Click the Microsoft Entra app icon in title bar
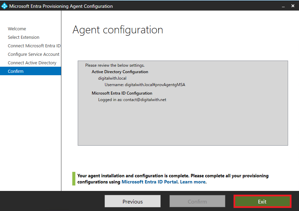 [x=4, y=6]
